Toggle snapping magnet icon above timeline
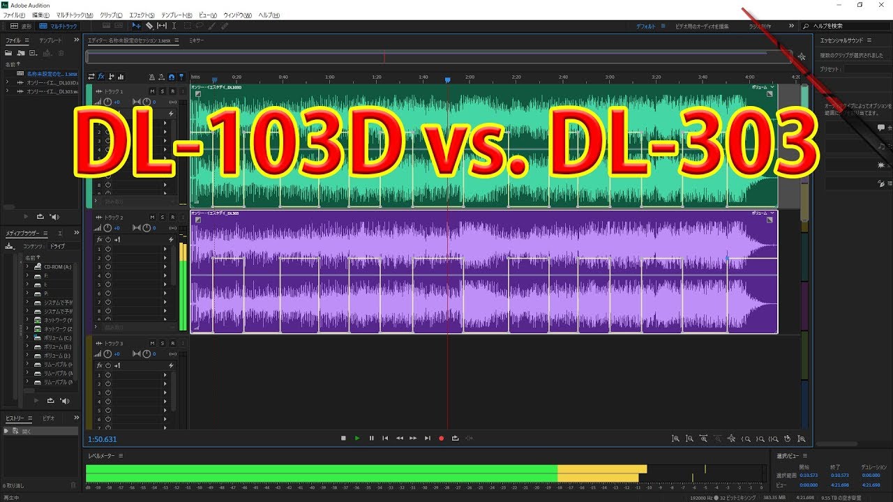893x502 pixels. click(172, 77)
